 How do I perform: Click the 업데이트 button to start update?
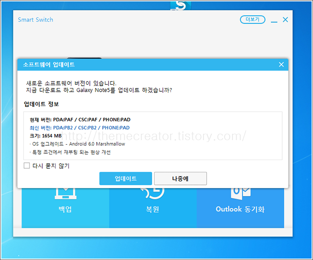point(126,178)
